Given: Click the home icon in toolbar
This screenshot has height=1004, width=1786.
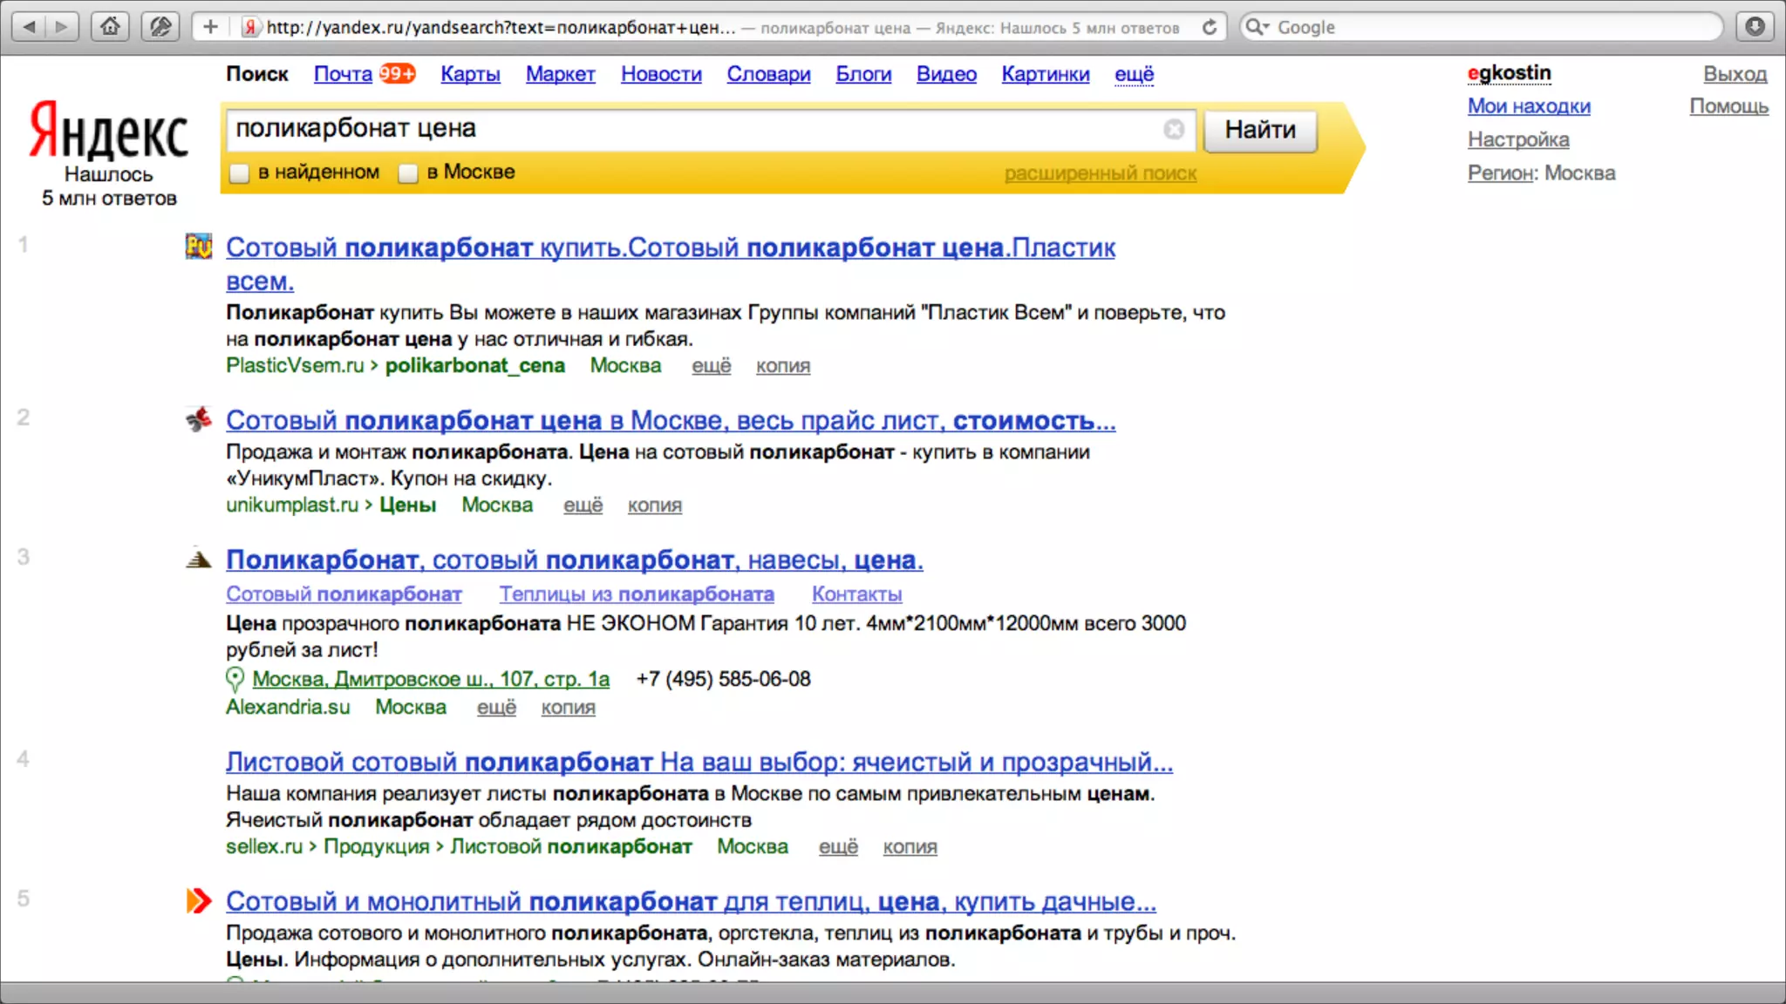Looking at the screenshot, I should point(110,26).
